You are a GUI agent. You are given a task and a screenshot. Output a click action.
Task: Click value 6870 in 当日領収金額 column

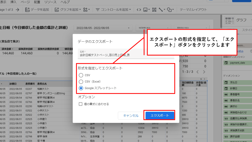(185, 98)
